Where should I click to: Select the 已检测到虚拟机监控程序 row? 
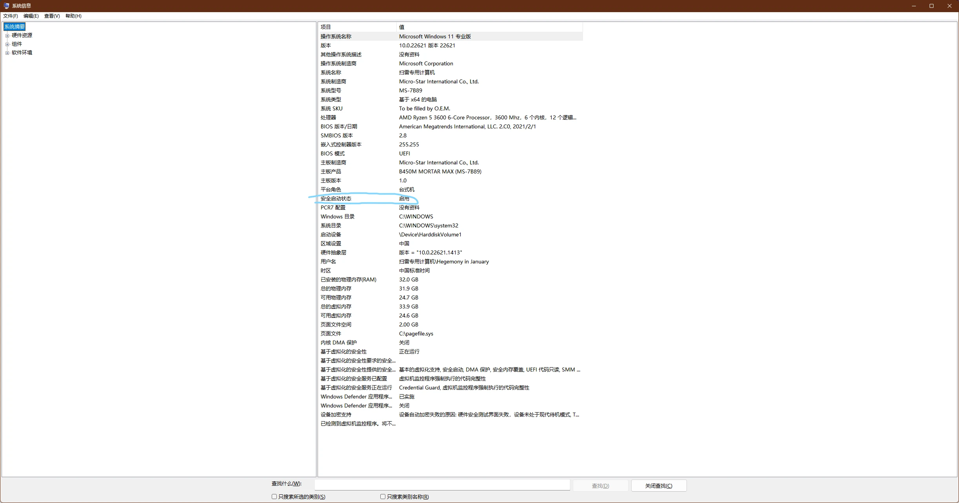coord(450,424)
